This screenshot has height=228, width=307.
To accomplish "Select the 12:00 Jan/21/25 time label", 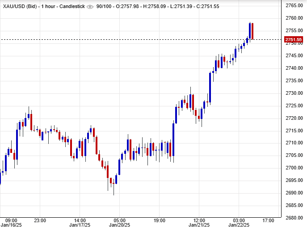I will click(199, 223).
